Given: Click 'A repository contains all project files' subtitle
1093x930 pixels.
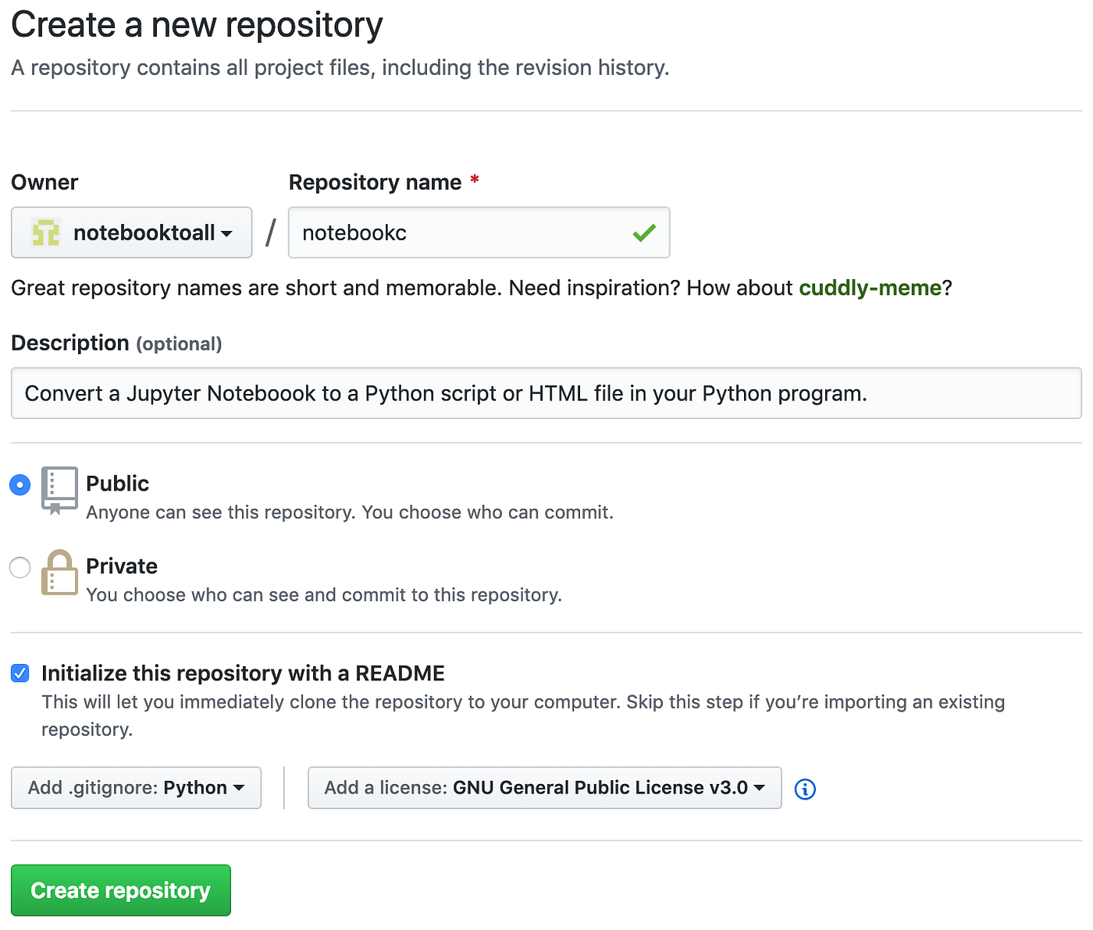Looking at the screenshot, I should [x=340, y=68].
